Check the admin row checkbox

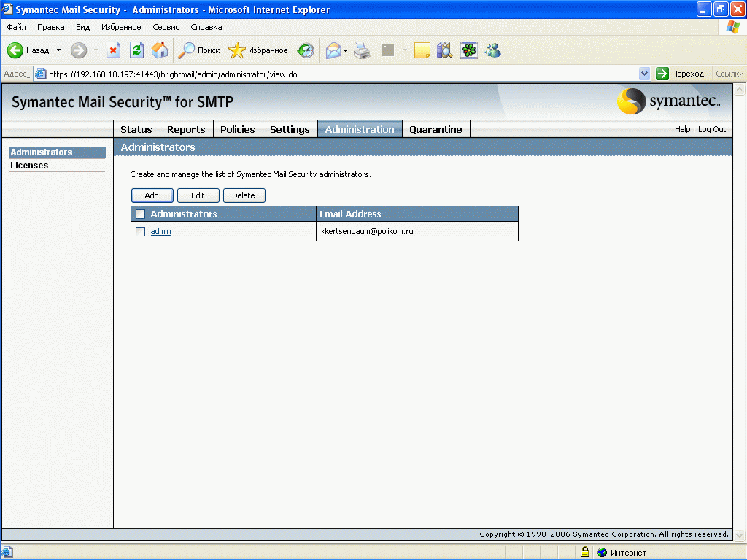(140, 231)
